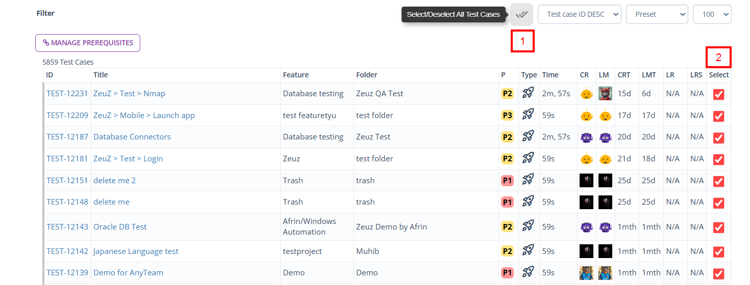The width and height of the screenshot is (750, 285).
Task: Click rocket type icon for Oracle DB Test
Action: (x=528, y=226)
